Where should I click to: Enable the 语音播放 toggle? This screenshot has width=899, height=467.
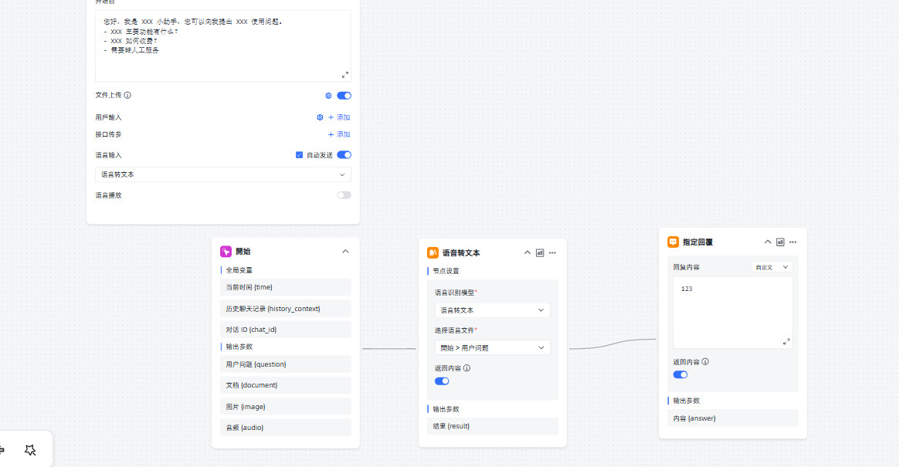344,195
